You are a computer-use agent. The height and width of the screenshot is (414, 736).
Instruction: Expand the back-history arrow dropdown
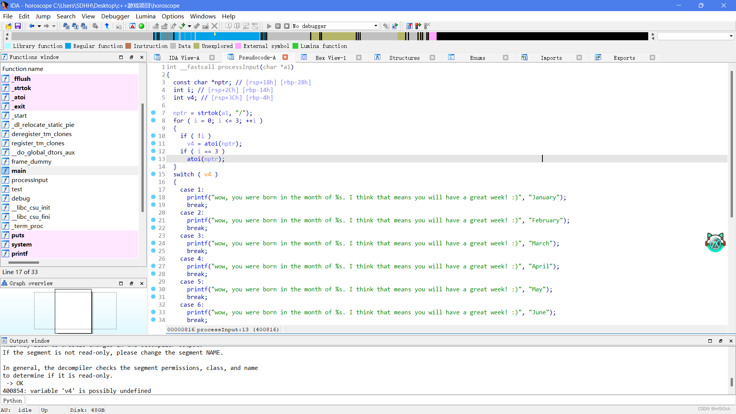point(39,26)
